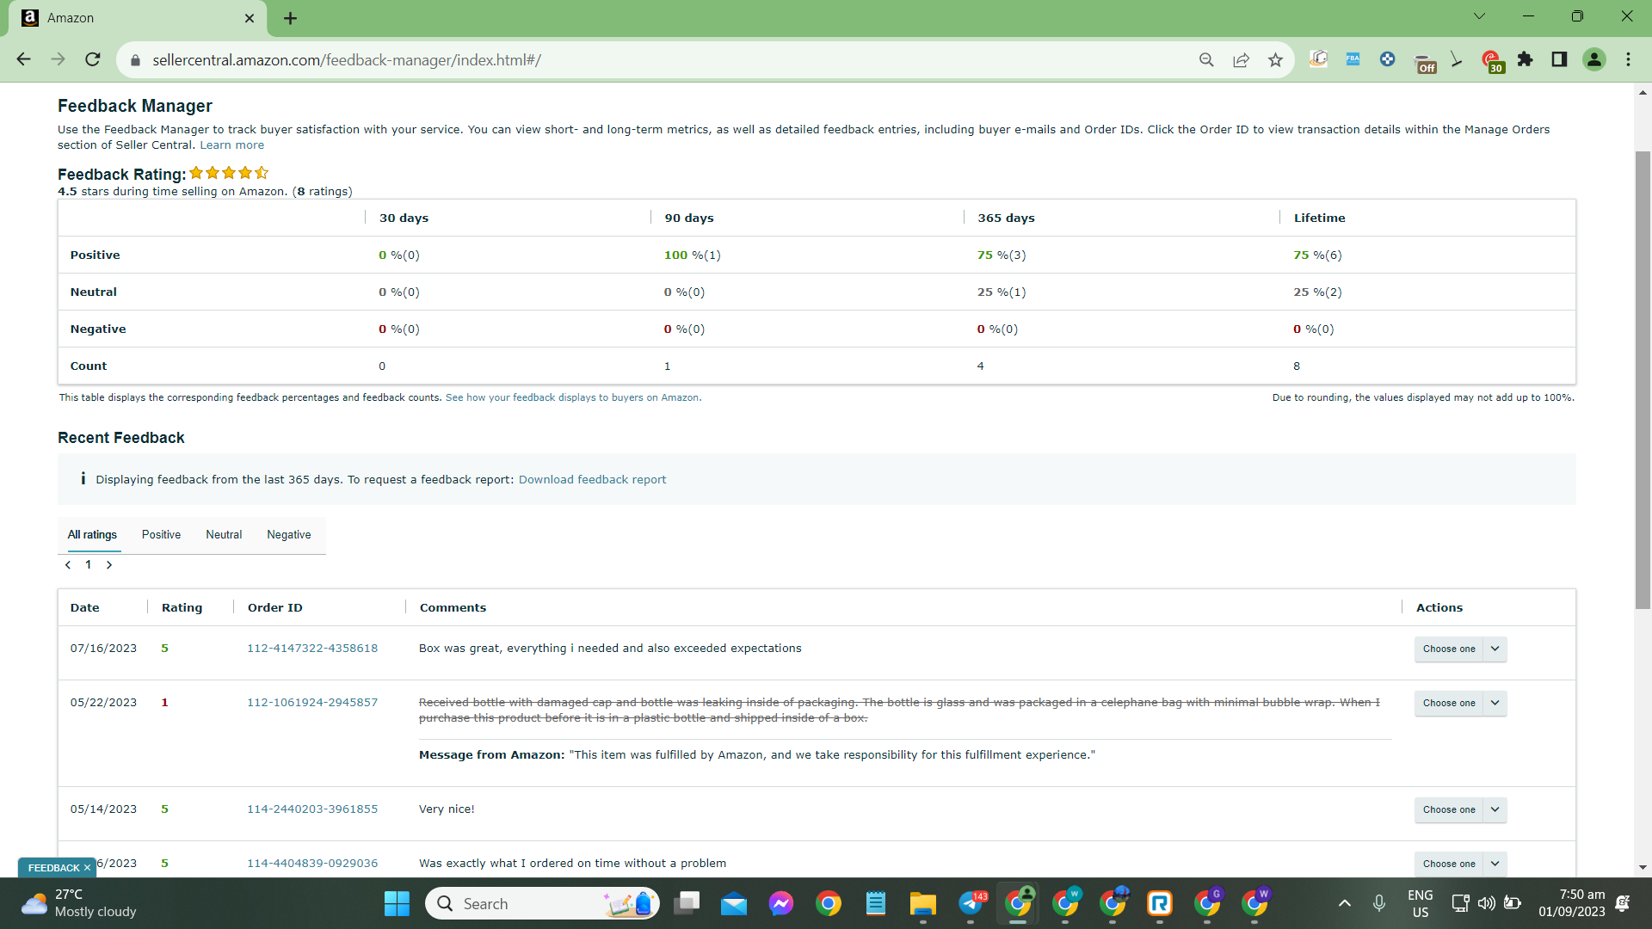Viewport: 1652px width, 929px height.
Task: Bookmark this page with the star
Action: [1275, 59]
